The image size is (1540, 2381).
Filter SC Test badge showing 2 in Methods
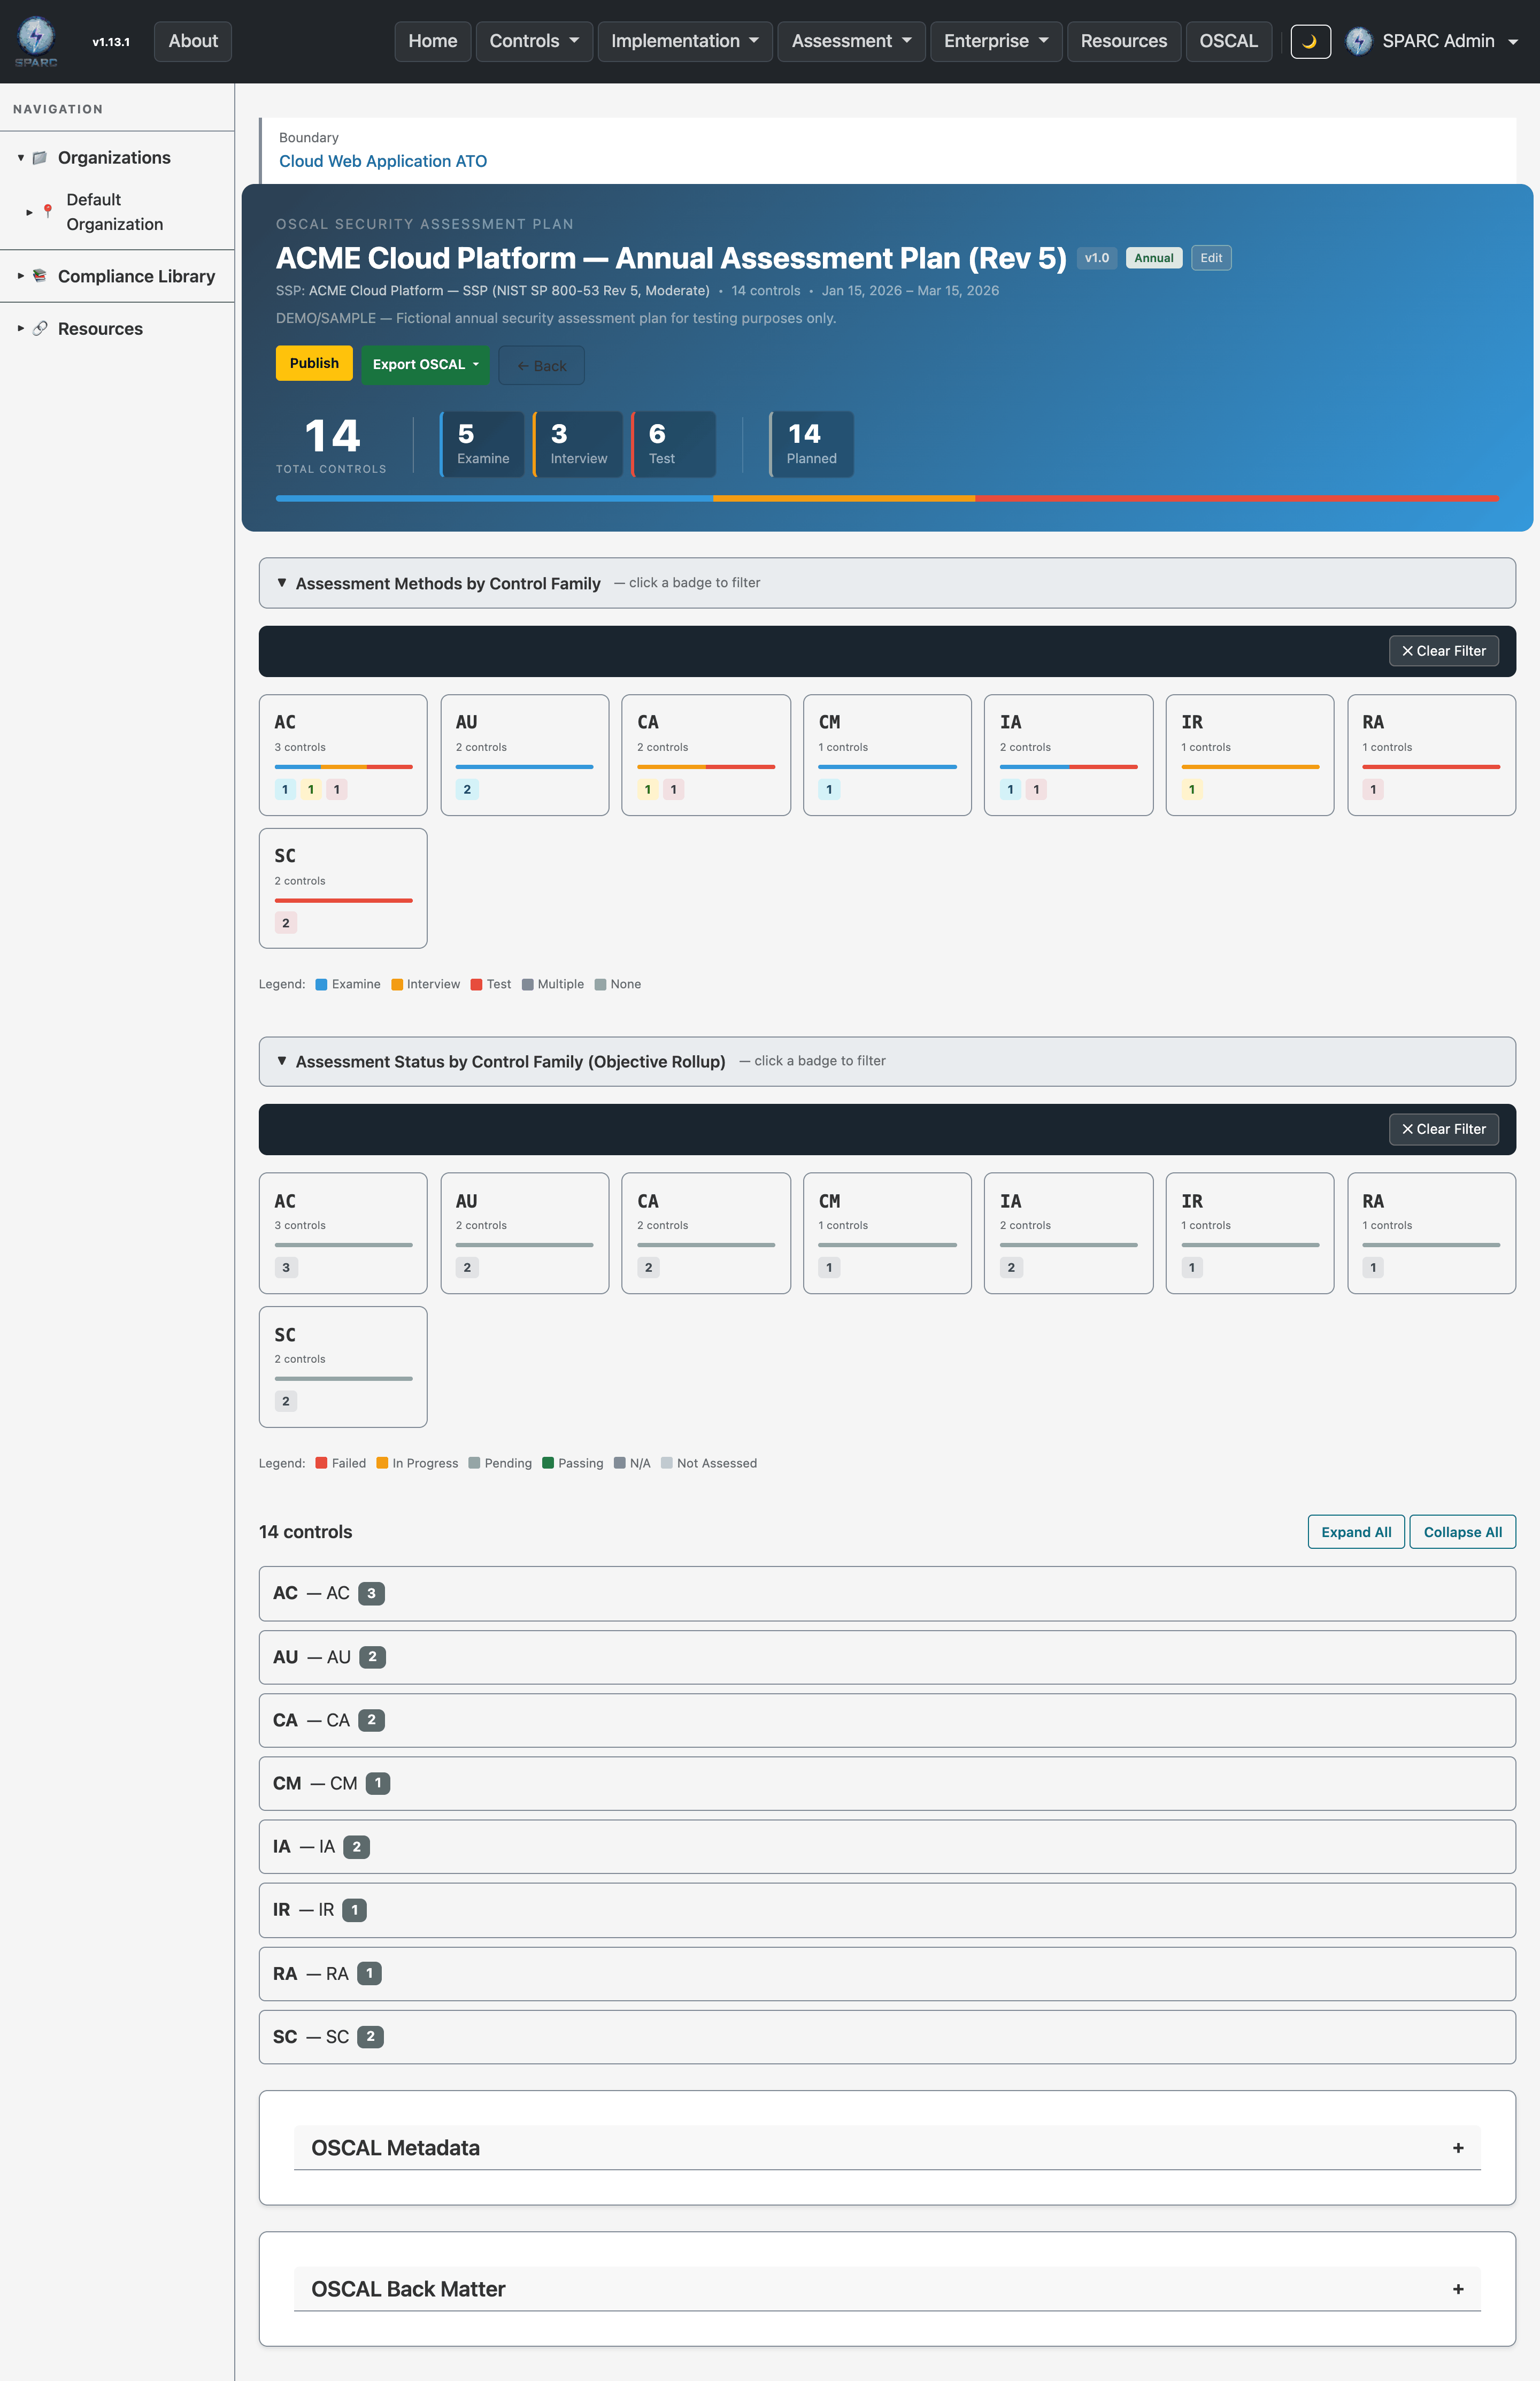point(286,923)
